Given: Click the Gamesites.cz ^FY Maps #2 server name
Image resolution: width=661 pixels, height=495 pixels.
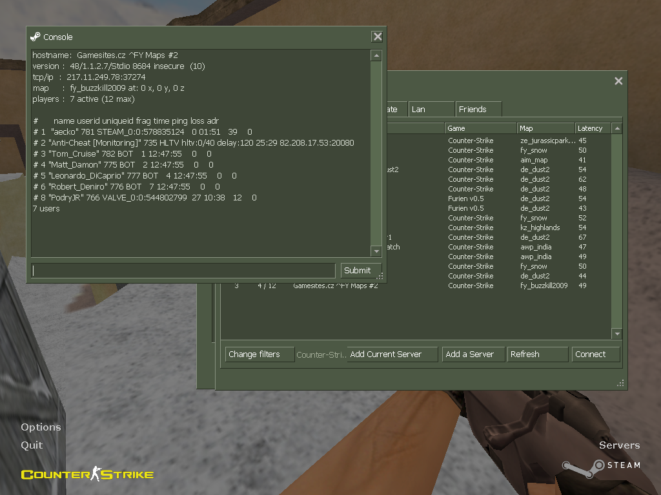Looking at the screenshot, I should 336,286.
